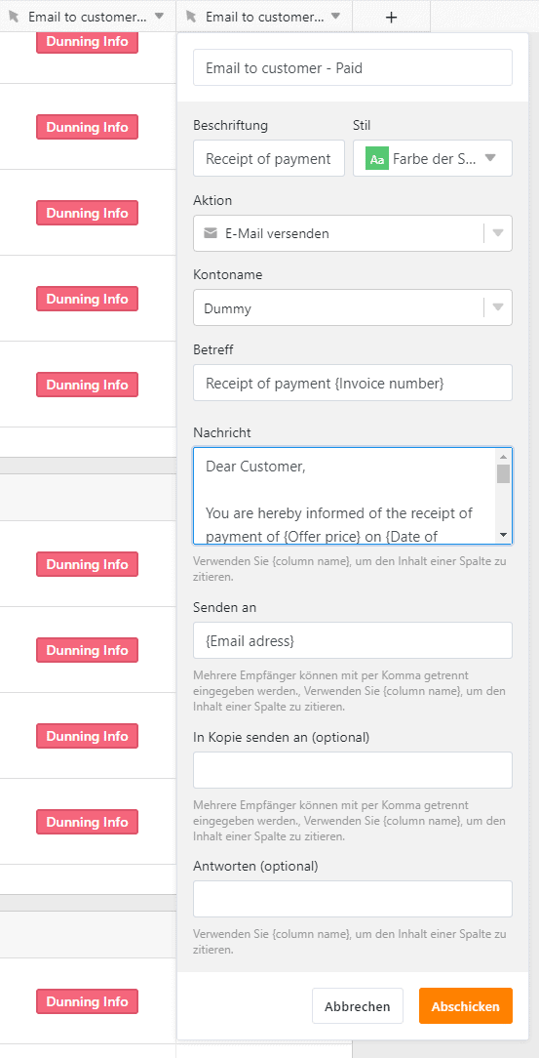Viewport: 539px width, 1058px height.
Task: Click the Beschriftung Receipt of payment field
Action: click(269, 158)
